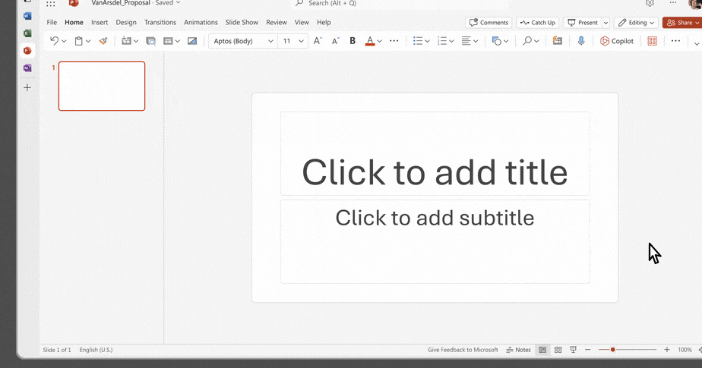This screenshot has height=368, width=702.
Task: Click the Undo icon in the toolbar
Action: [54, 41]
